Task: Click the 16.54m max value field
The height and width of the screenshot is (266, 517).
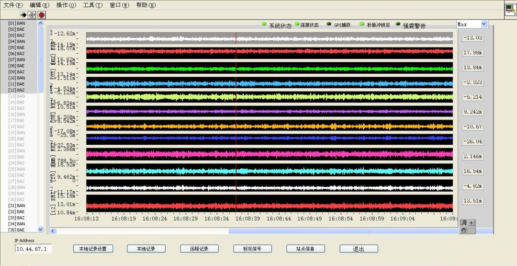Action: [473, 172]
